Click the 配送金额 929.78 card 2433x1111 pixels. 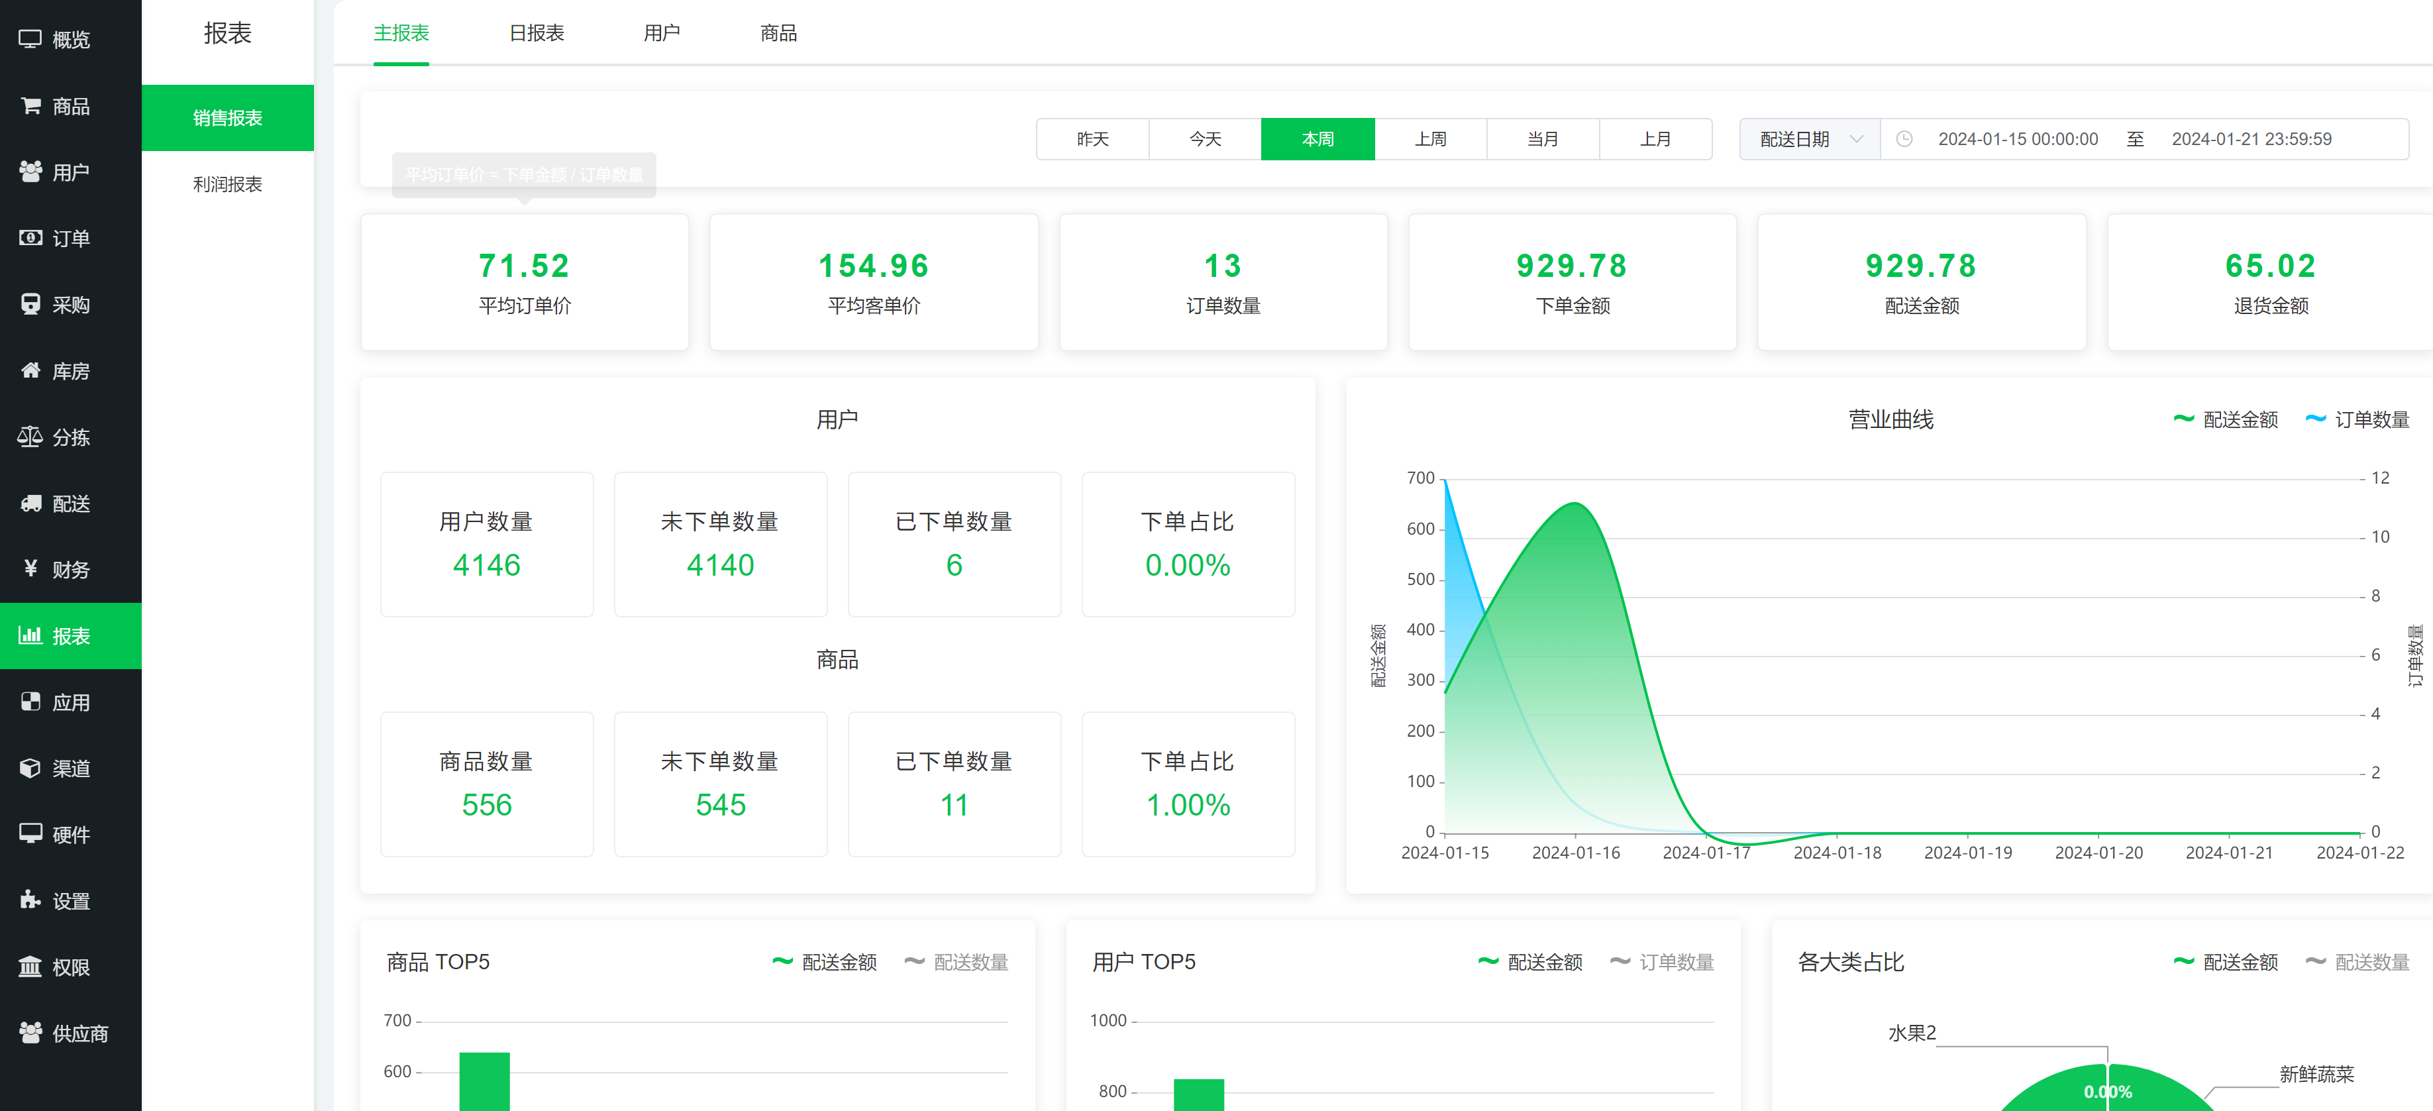coord(1922,282)
